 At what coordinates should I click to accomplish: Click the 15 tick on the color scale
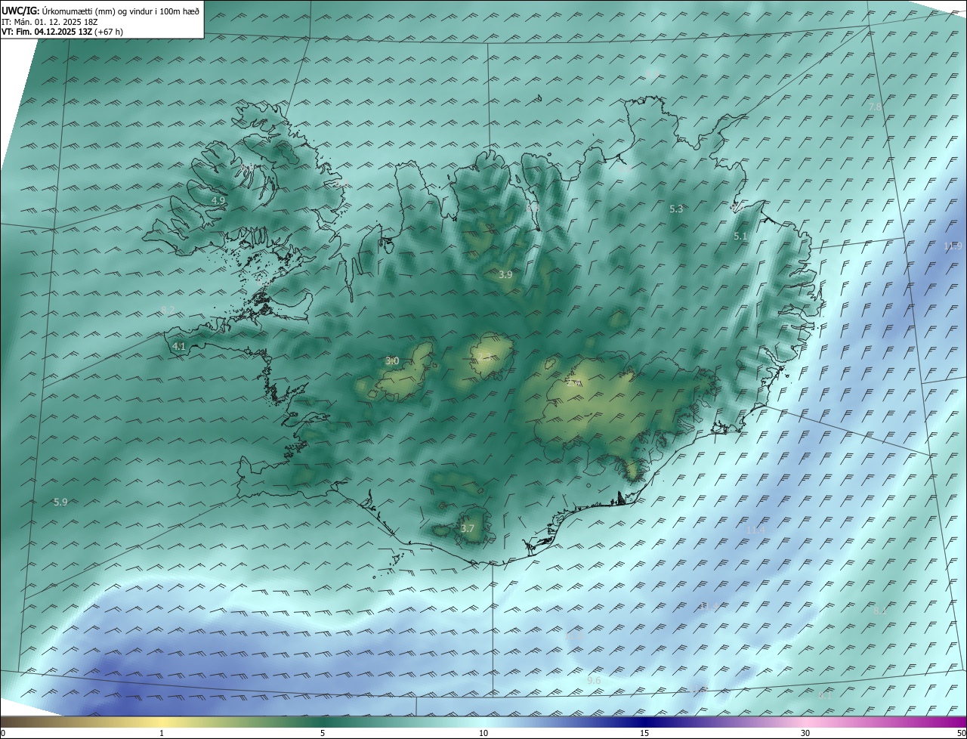pos(644,734)
